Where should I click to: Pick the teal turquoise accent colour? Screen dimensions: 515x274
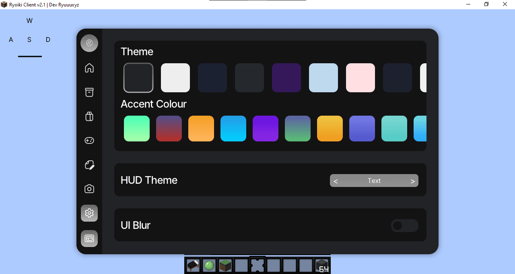394,129
